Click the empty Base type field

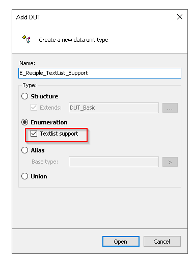tap(114, 162)
